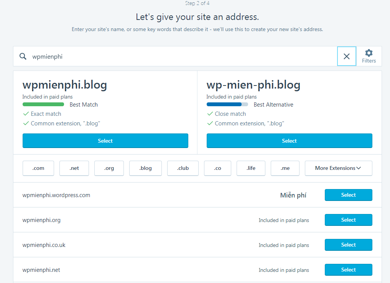Clear the domain search with X icon
Image resolution: width=390 pixels, height=283 pixels.
click(347, 56)
